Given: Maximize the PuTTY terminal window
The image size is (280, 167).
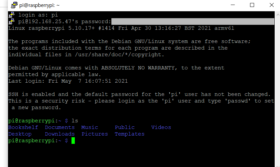Looking at the screenshot, I should [x=252, y=5].
